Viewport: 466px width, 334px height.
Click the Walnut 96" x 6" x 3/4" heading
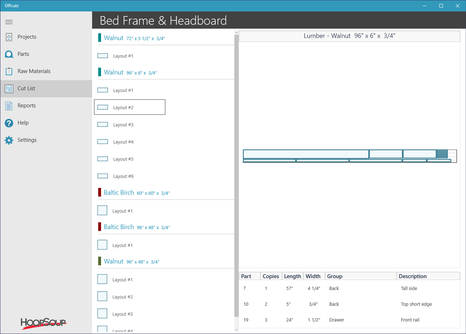click(x=130, y=73)
